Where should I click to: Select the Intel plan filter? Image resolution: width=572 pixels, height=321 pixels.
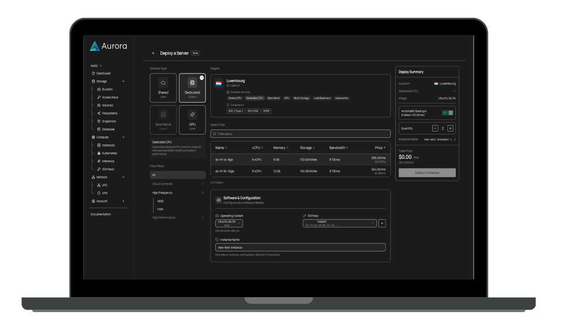coord(160,210)
